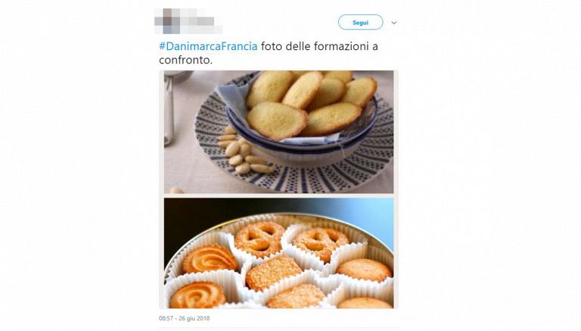
Task: Open the blurred profile avatar
Action: 167,21
